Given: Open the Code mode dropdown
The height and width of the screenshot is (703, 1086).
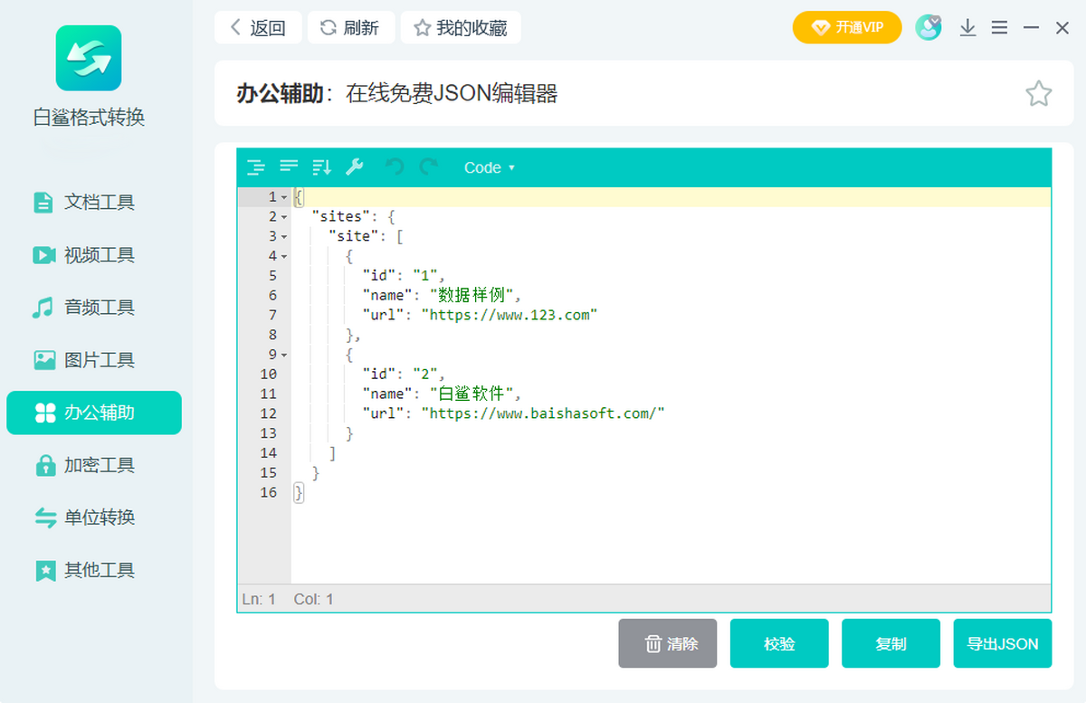Looking at the screenshot, I should coord(489,167).
